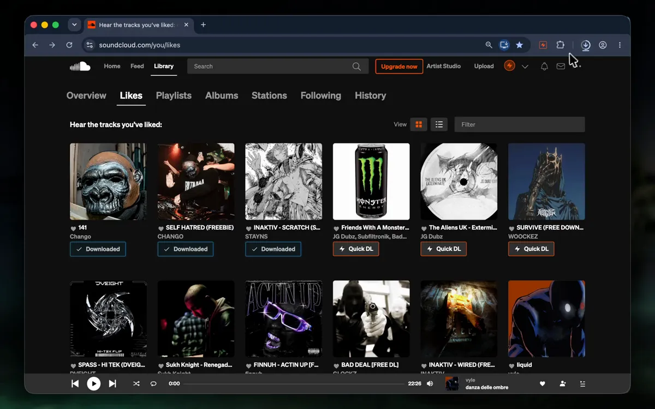655x409 pixels.
Task: Click the volume speaker icon
Action: (430, 384)
